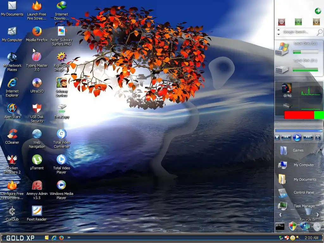Image resolution: width=324 pixels, height=243 pixels.
Task: Click right chevron in sidebar shortcuts
Action: 318,215
